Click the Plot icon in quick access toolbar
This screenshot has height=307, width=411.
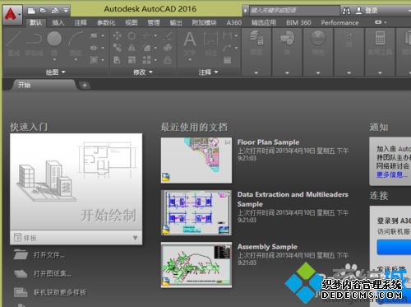pyautogui.click(x=55, y=11)
